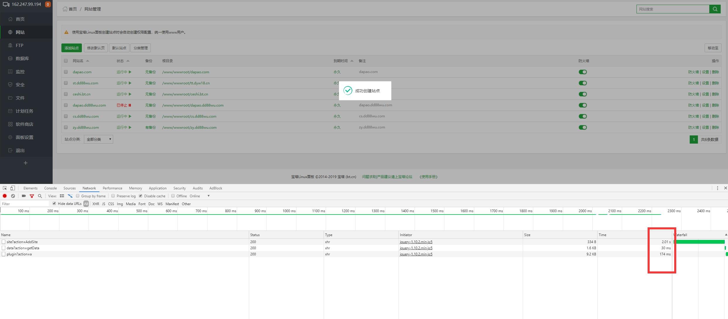Screen dimensions: 728x319
Task: Switch to the Console tab
Action: [x=50, y=188]
